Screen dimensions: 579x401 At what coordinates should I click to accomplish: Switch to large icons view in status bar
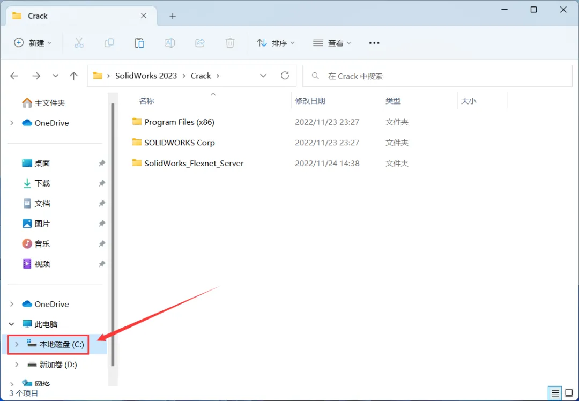569,393
